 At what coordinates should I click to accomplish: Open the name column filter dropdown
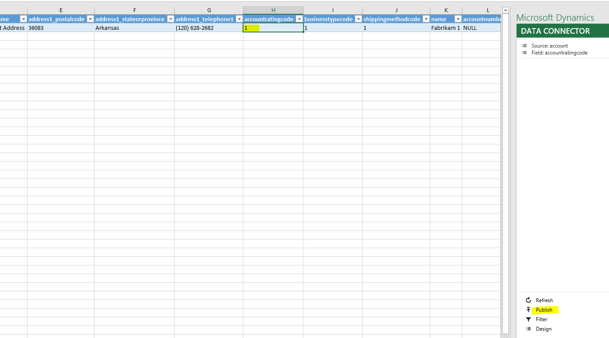coord(456,19)
